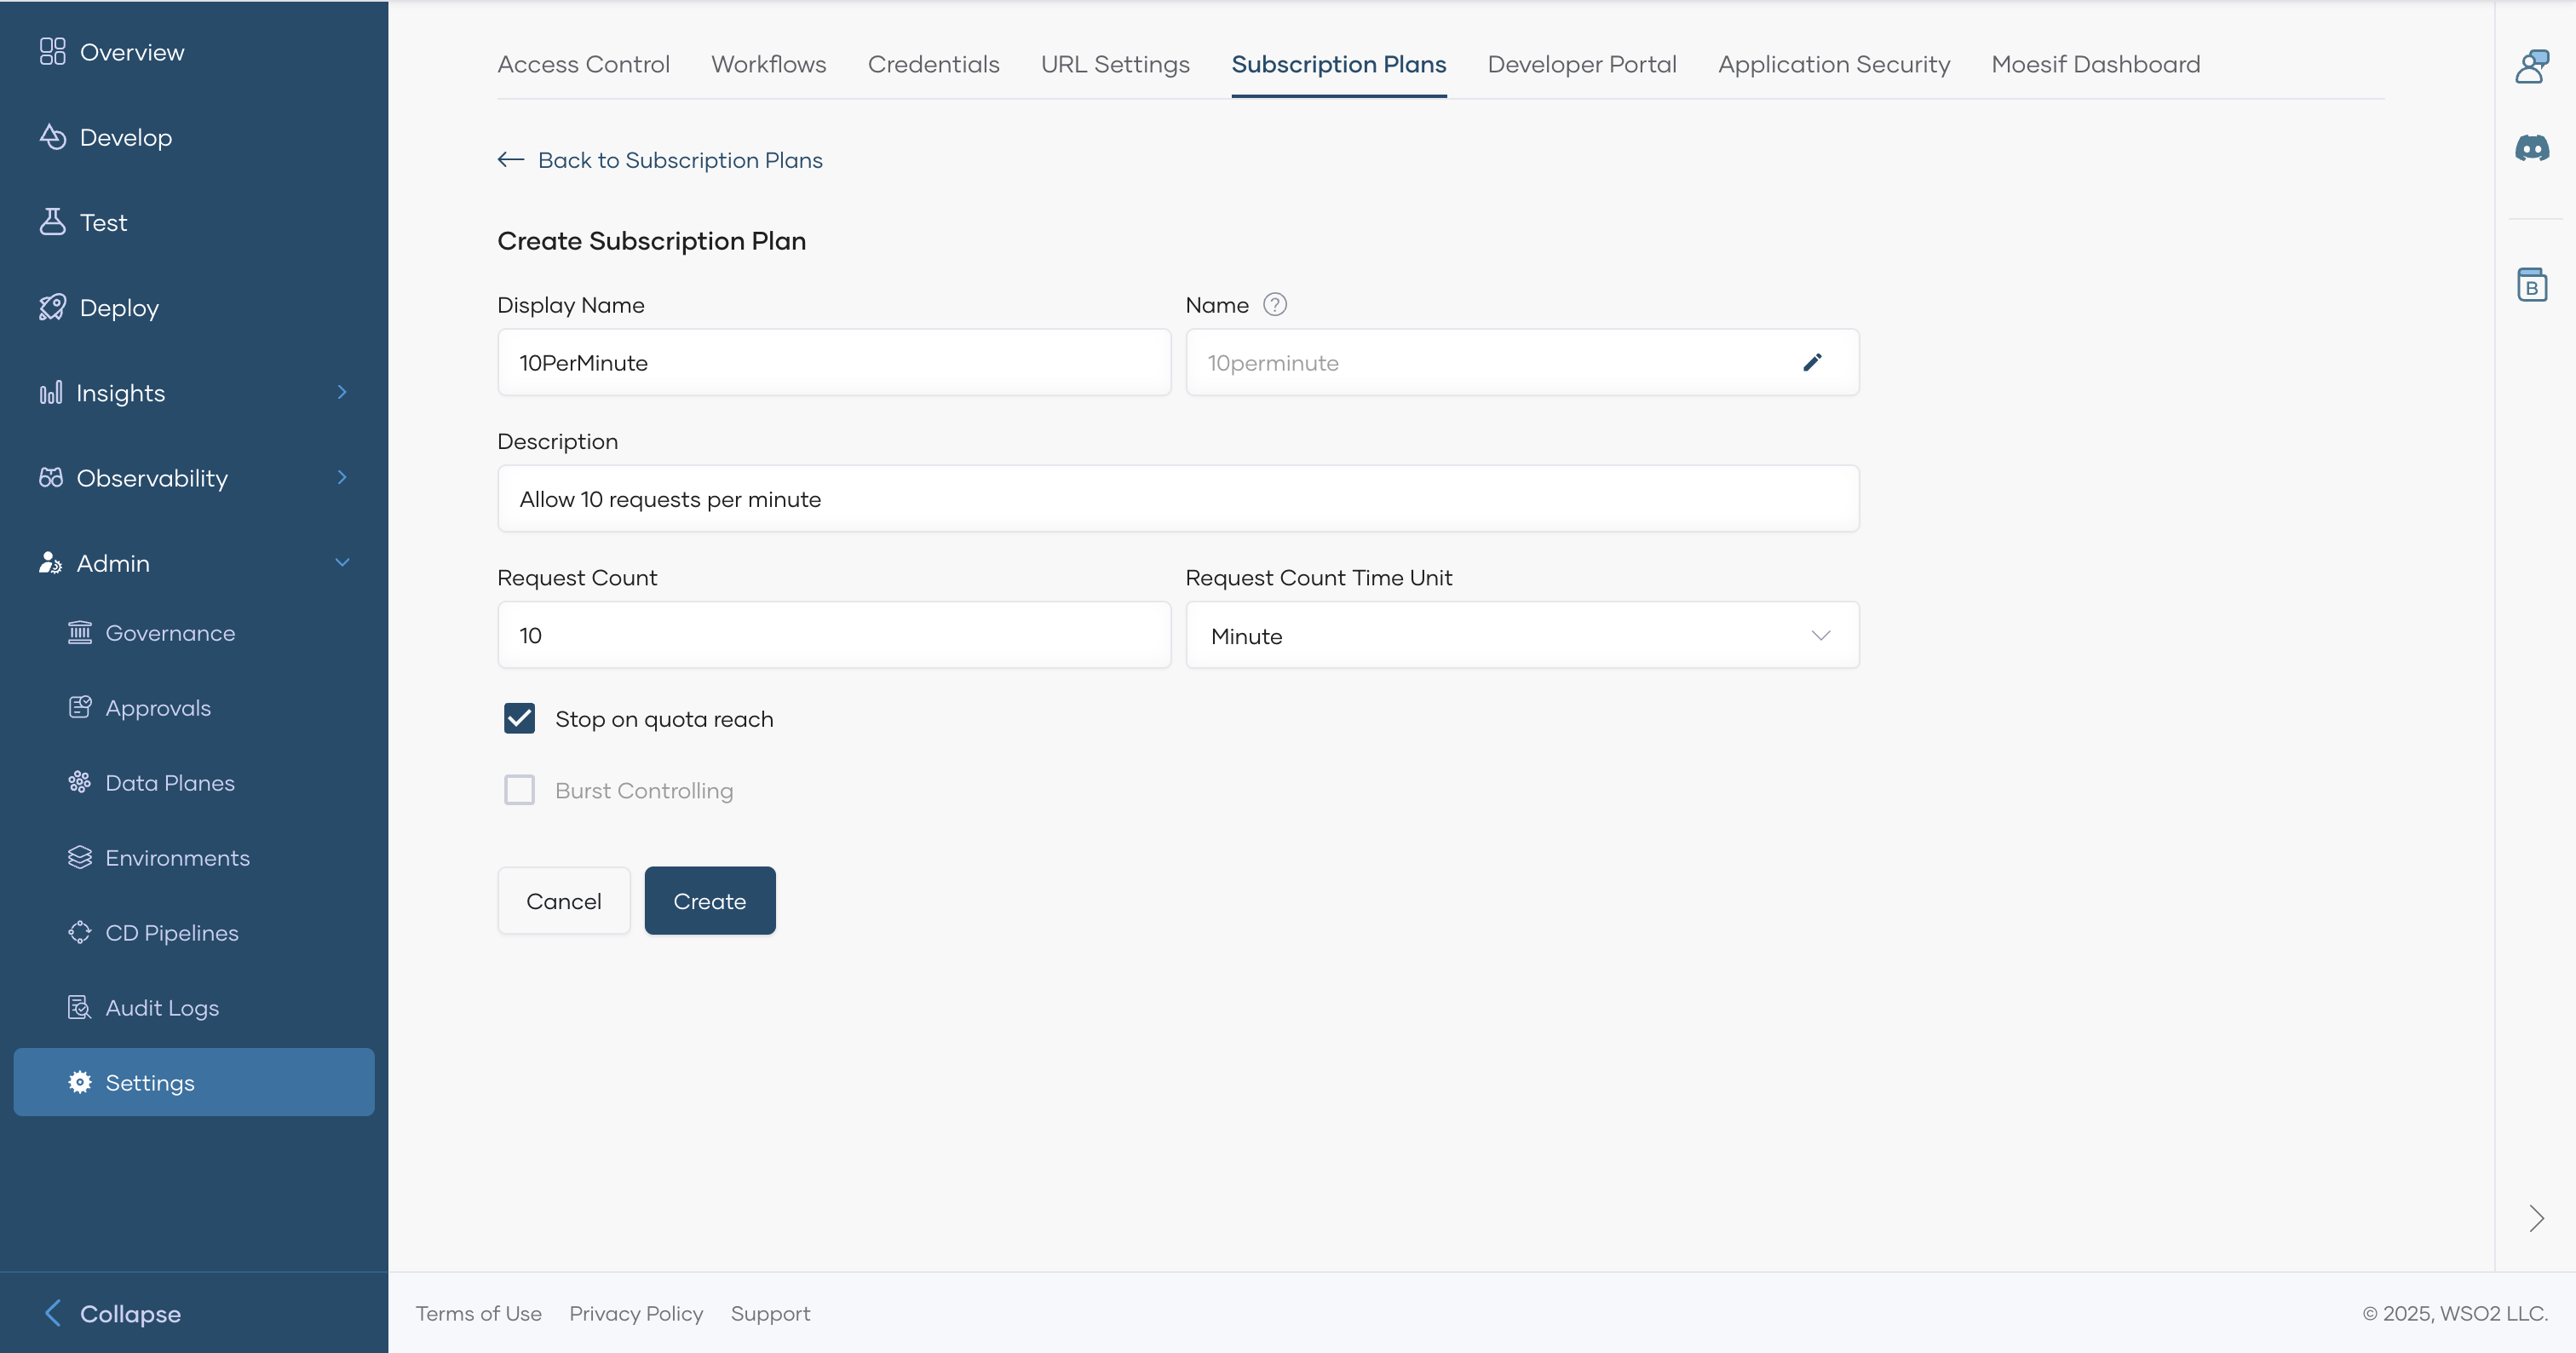Click the contact support icon
The image size is (2576, 1353).
pyautogui.click(x=2532, y=65)
